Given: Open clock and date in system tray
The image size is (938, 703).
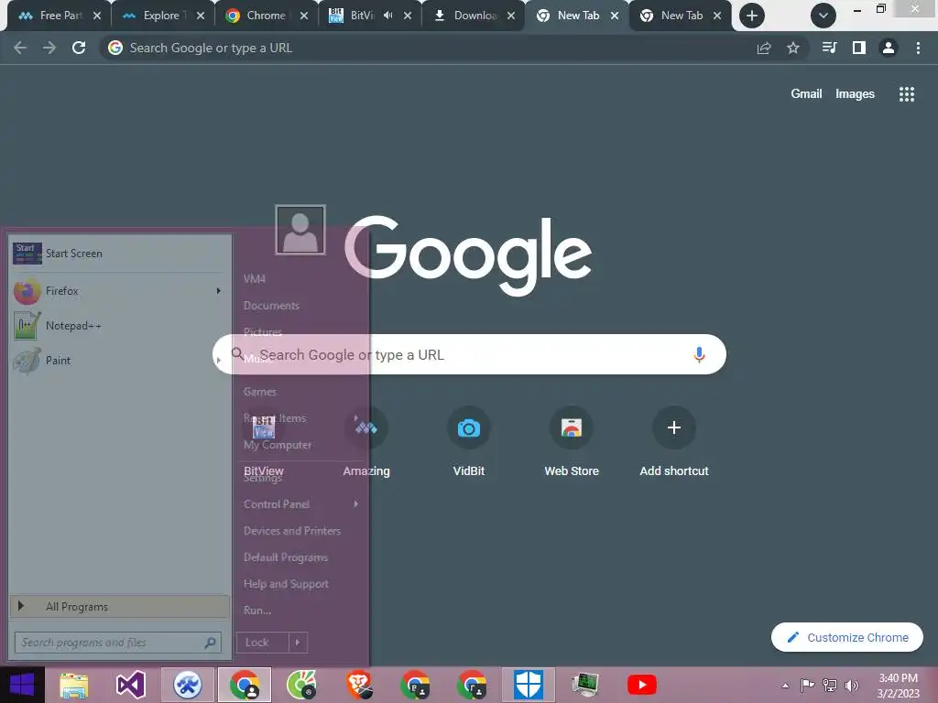Looking at the screenshot, I should 898,686.
